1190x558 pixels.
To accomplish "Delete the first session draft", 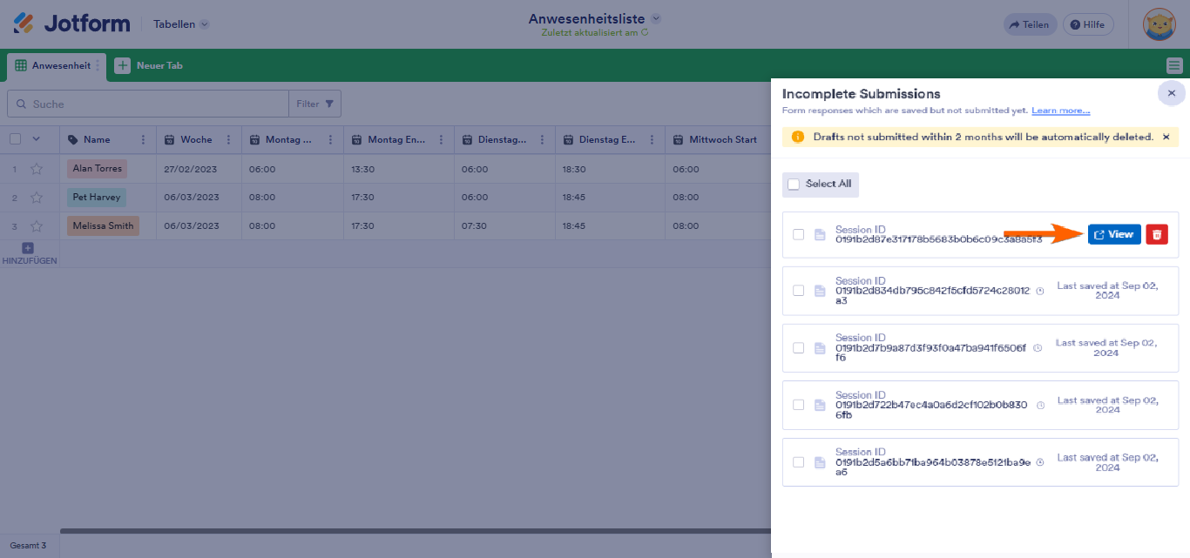I will coord(1157,234).
